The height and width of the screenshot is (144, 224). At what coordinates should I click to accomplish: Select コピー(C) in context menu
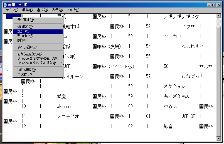coord(38,31)
